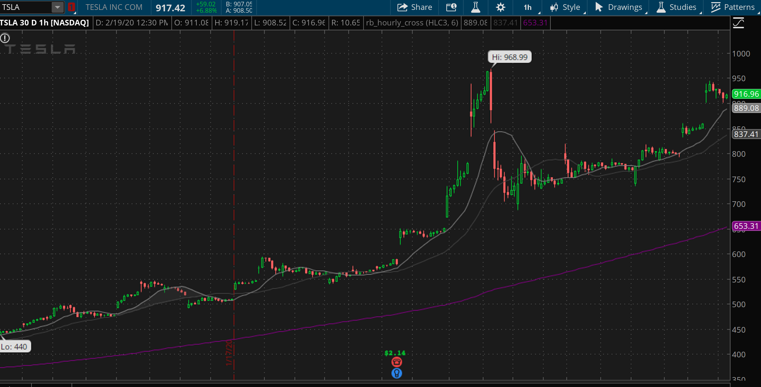Click the Drawings cursor arrow icon
Screen dimensions: 761x387
pos(599,7)
